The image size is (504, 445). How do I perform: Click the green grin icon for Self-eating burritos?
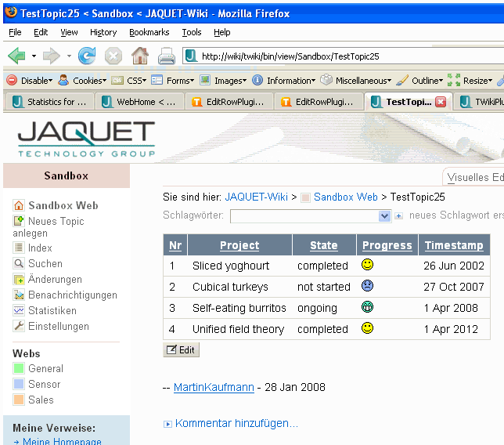367,307
